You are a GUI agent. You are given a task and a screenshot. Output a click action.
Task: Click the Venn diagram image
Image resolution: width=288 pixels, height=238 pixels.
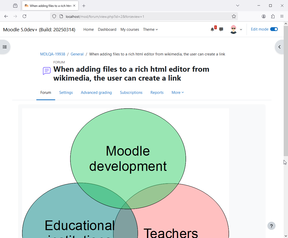click(x=126, y=173)
